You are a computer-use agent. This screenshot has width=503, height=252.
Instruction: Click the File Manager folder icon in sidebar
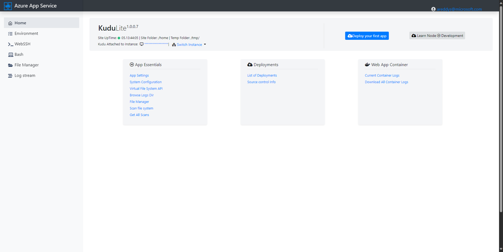(10, 65)
